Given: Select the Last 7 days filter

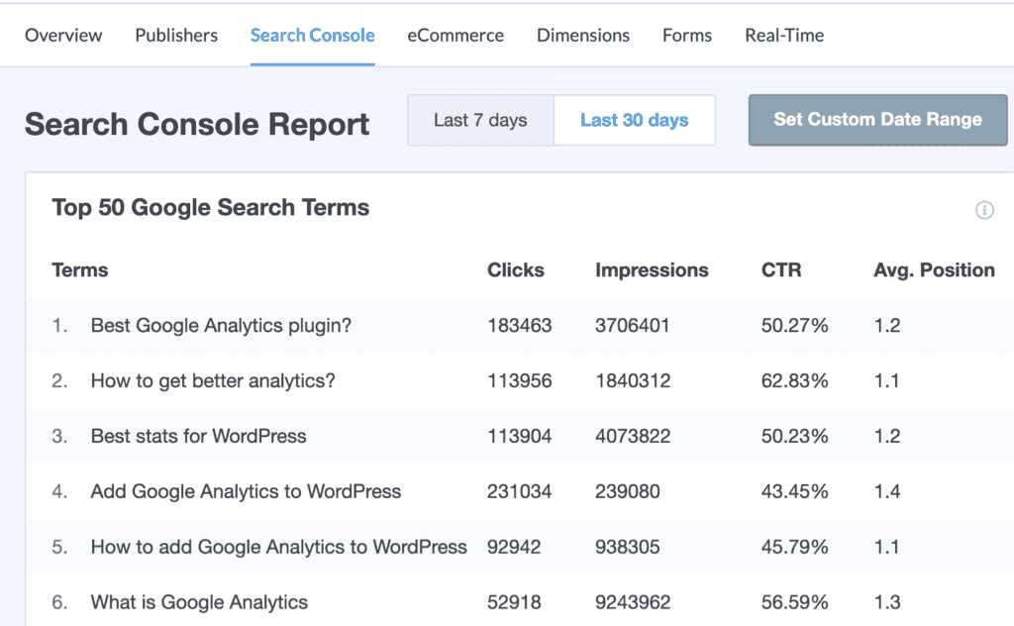Looking at the screenshot, I should pos(481,119).
